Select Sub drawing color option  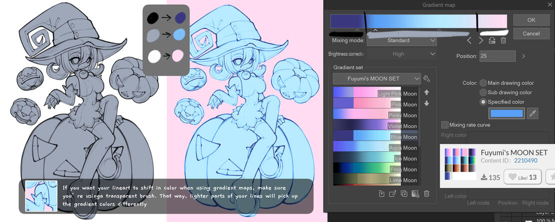tap(483, 92)
